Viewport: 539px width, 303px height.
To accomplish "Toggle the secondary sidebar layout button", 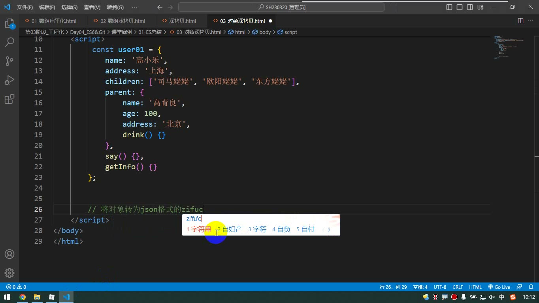I will 470,7.
